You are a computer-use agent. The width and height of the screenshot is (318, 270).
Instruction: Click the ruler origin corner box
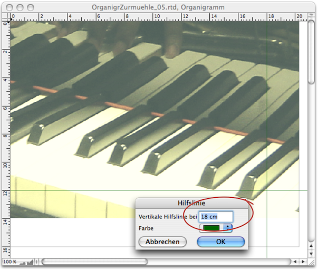(6, 17)
